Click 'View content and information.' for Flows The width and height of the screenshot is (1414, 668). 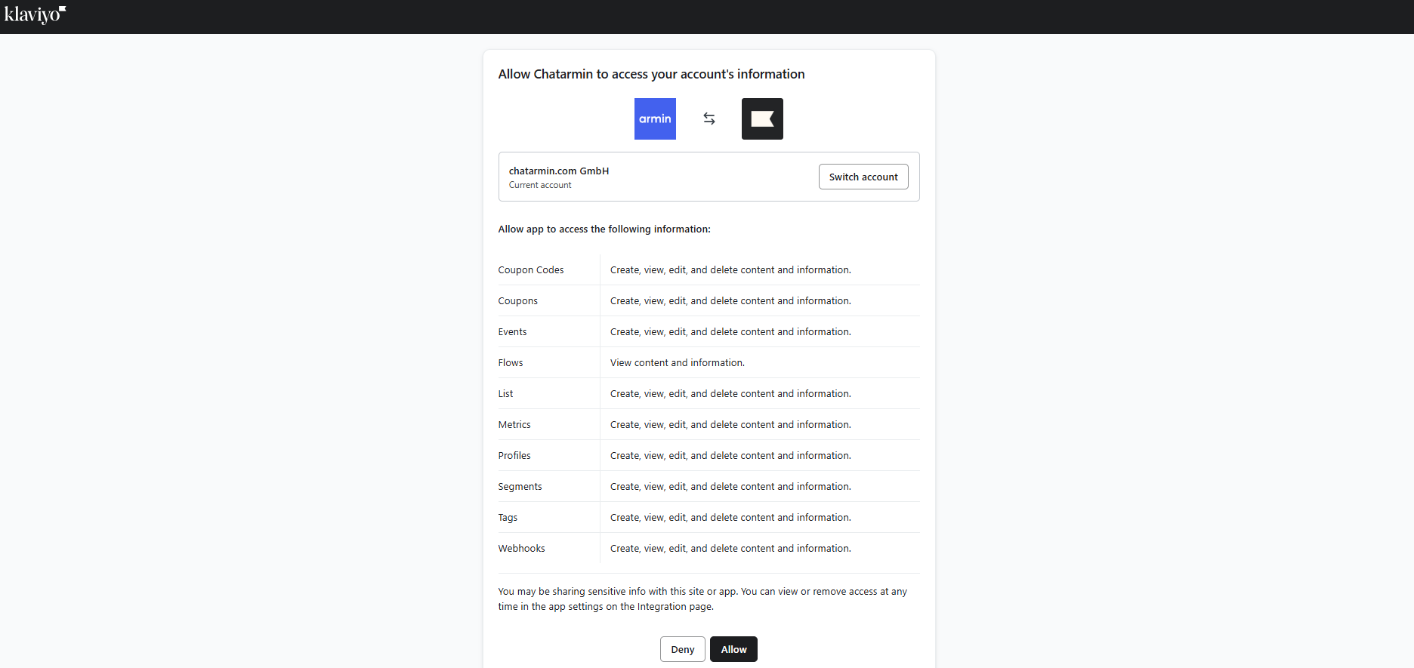click(x=678, y=362)
